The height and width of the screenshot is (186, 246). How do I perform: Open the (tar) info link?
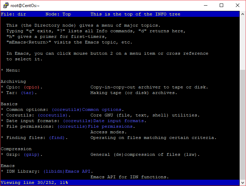(27, 93)
